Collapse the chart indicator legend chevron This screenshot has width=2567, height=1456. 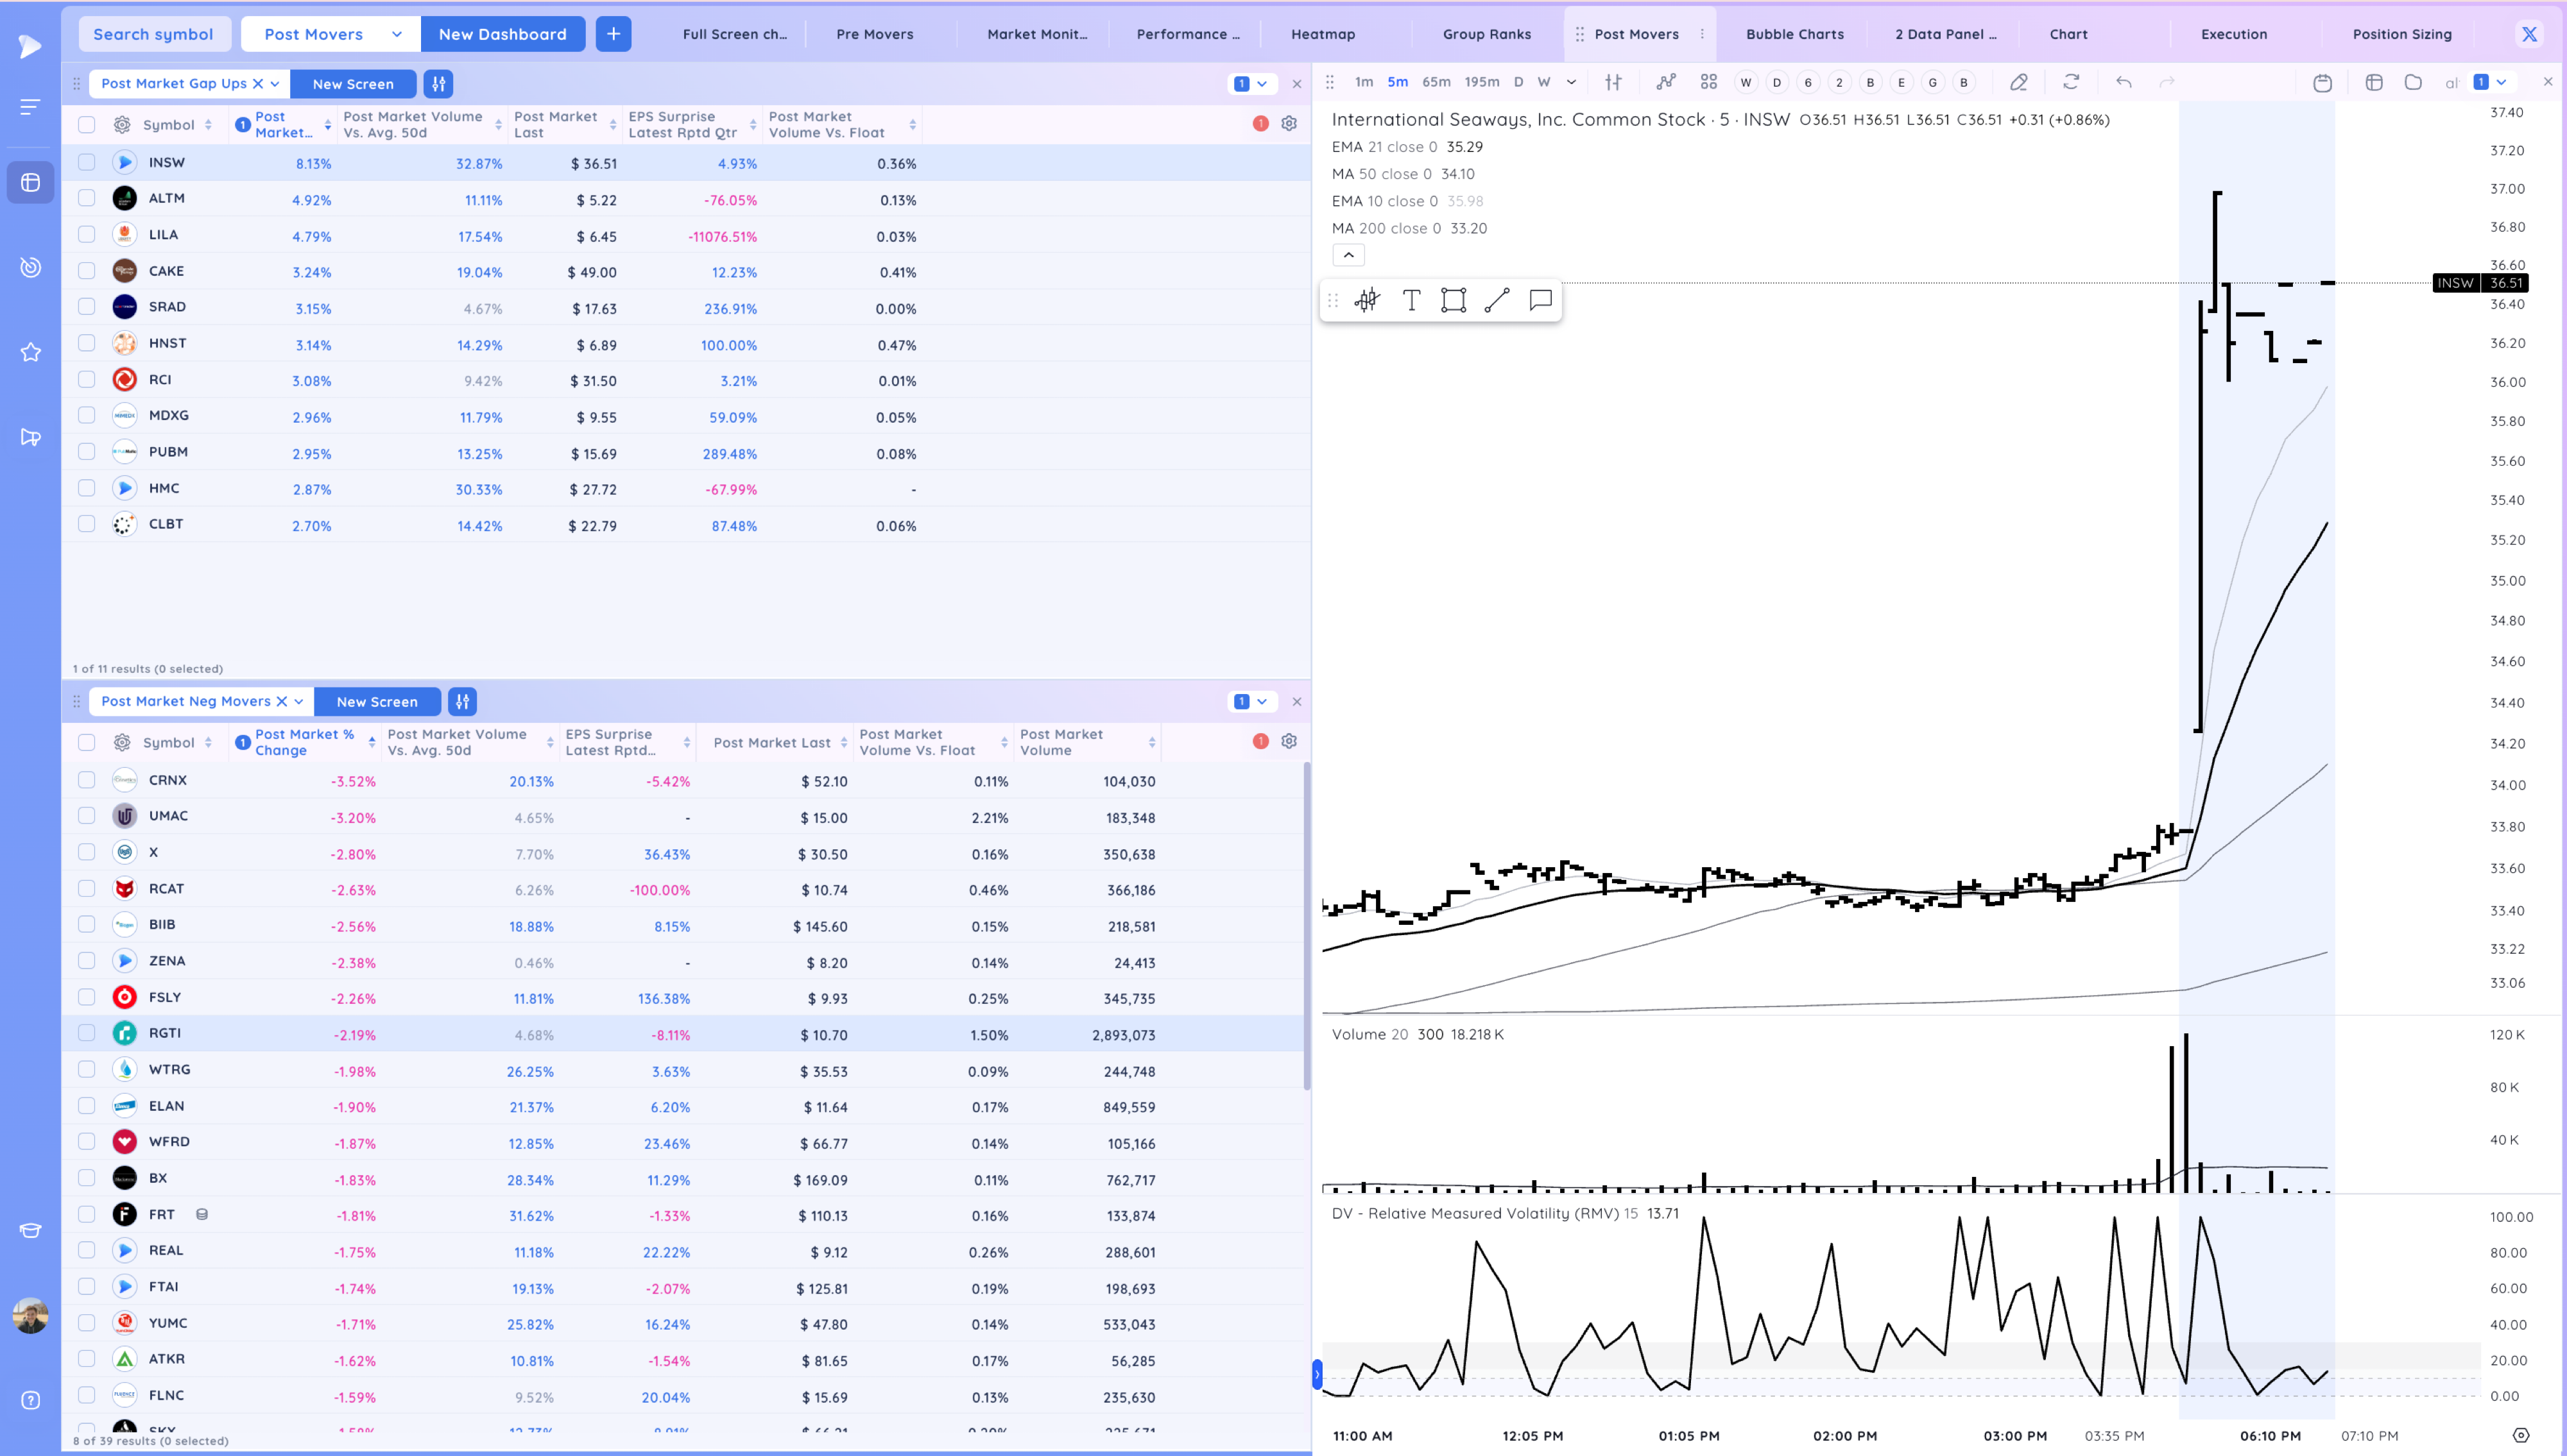coord(1348,255)
